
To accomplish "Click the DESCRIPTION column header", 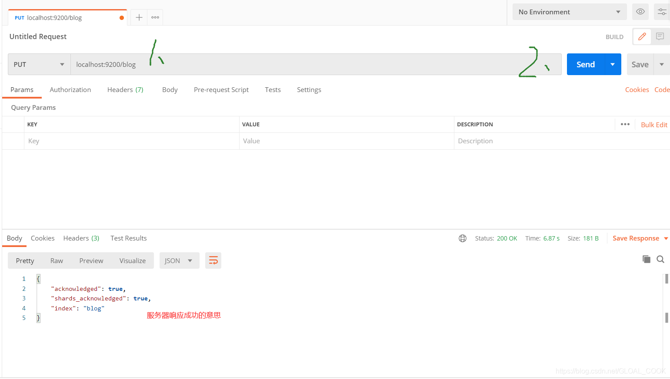I will pyautogui.click(x=475, y=124).
